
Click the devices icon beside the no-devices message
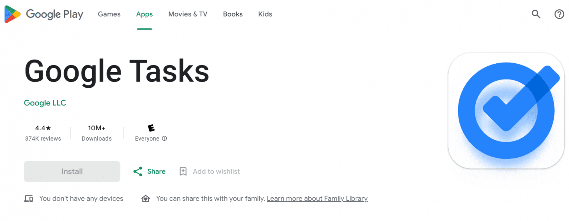[x=29, y=199]
